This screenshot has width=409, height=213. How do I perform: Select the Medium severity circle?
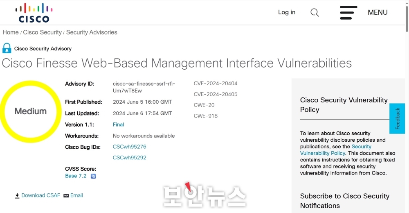pos(31,111)
